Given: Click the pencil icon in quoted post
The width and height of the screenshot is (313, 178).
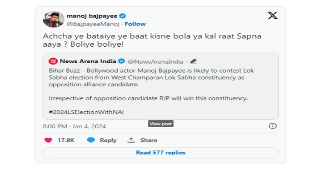Looking at the screenshot, I should (x=194, y=61).
